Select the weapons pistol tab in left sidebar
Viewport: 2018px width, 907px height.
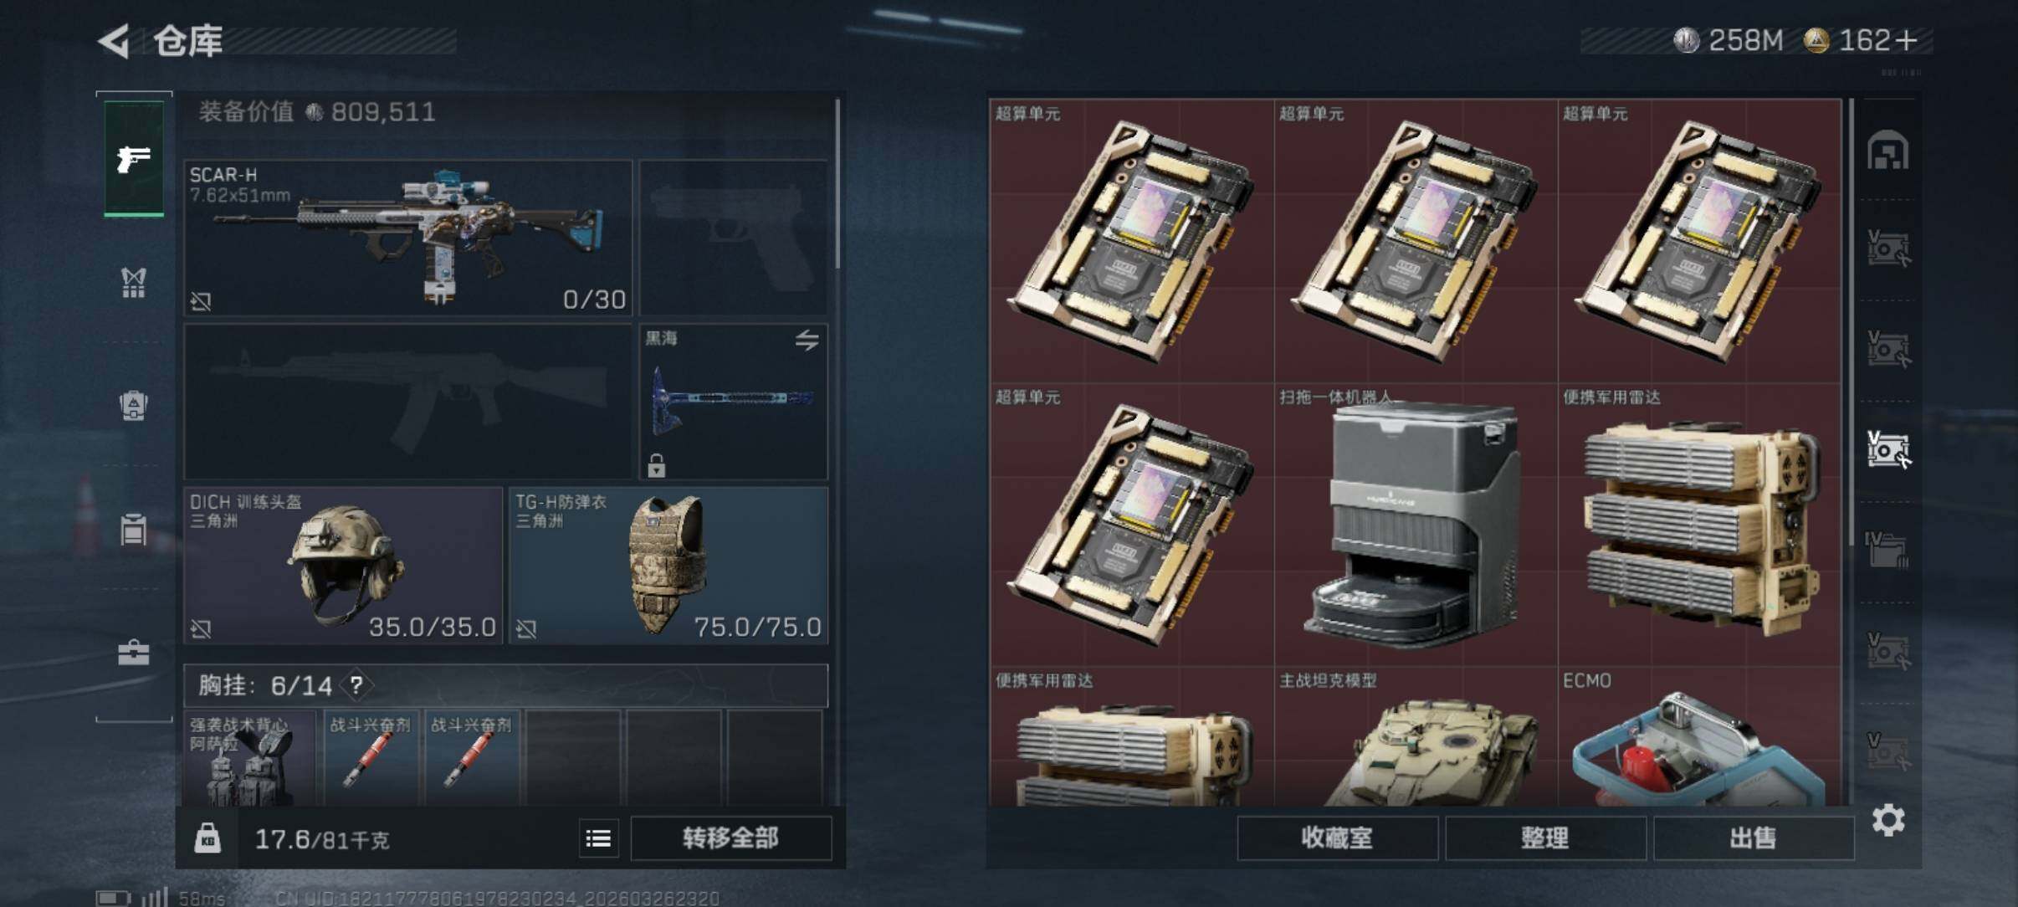coord(134,158)
